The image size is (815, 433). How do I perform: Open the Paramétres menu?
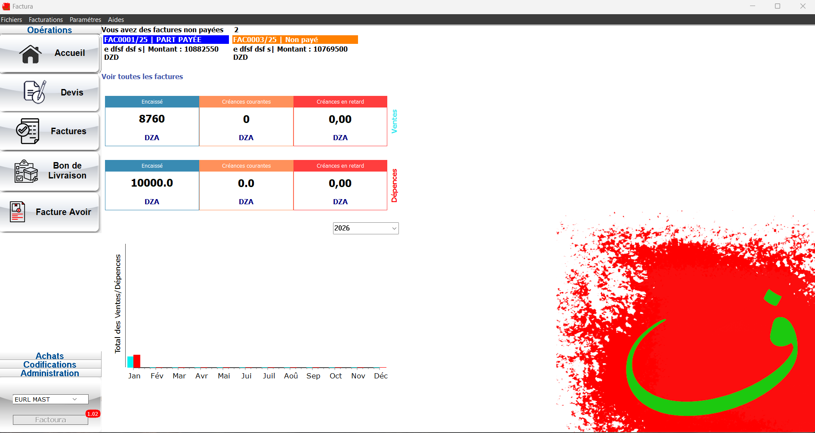(85, 20)
